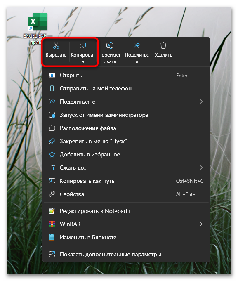Choose Запуск от имени администратора

click(x=126, y=115)
